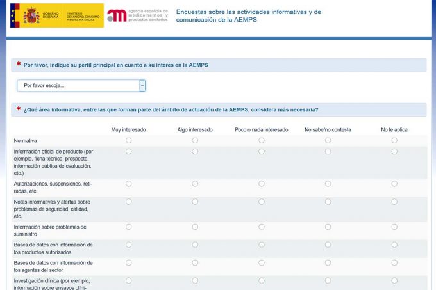Select 'Poco o nada interesado' for Información oficial de producto
436x290 pixels.
(262, 152)
